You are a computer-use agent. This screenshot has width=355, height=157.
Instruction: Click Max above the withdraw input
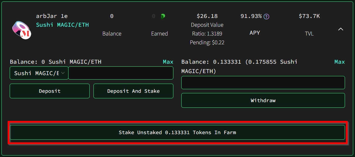click(x=339, y=62)
